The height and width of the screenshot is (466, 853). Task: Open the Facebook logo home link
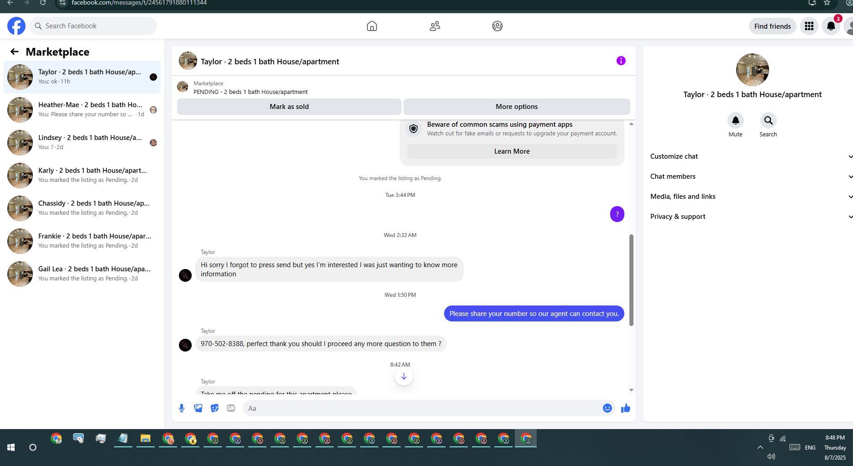coord(16,26)
